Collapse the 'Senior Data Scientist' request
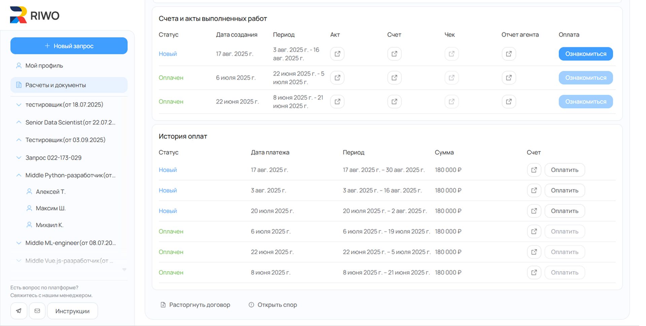The image size is (646, 326). tap(19, 122)
